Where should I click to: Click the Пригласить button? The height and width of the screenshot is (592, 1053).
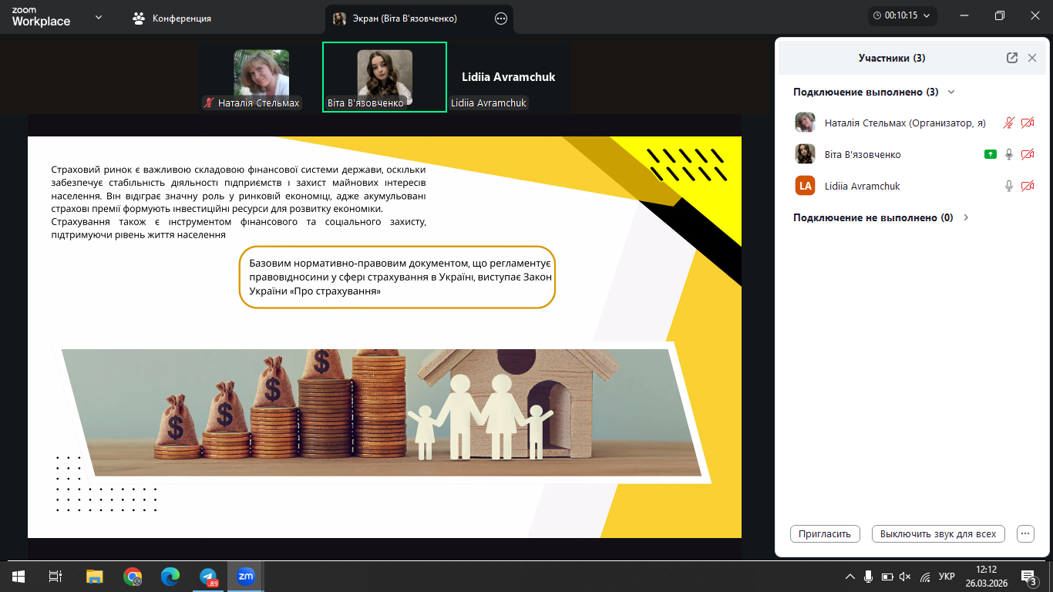click(x=825, y=533)
